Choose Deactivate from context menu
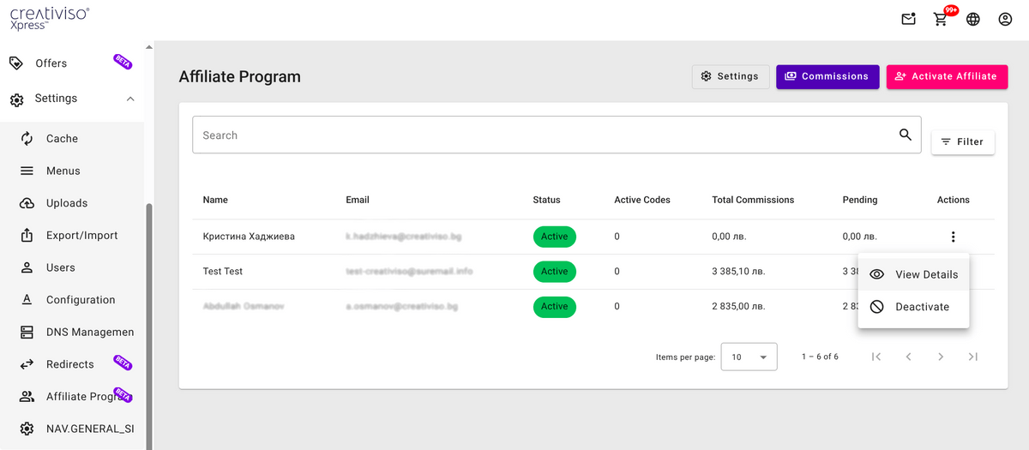Viewport: 1029px width, 450px height. [x=913, y=307]
